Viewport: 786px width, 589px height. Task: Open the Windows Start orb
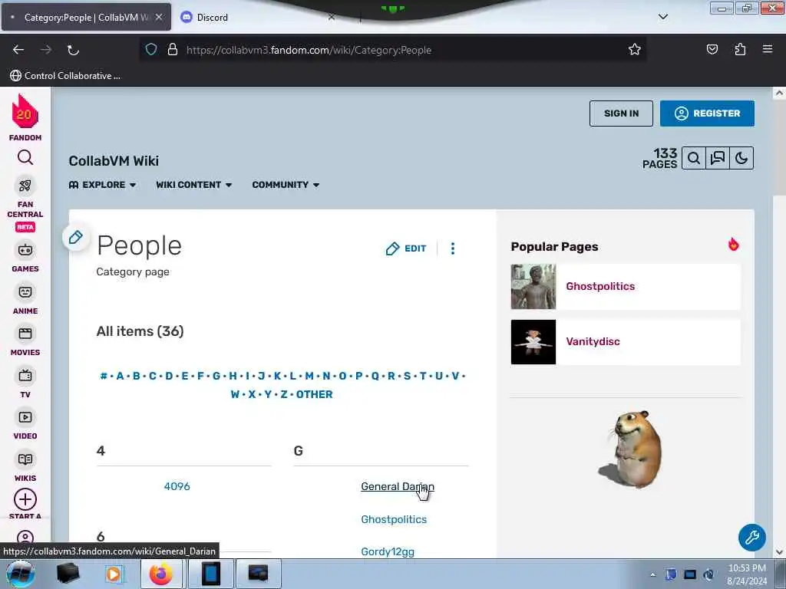[19, 574]
